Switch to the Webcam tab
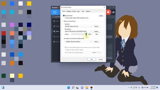This screenshot has height=90, width=160. (69, 11)
